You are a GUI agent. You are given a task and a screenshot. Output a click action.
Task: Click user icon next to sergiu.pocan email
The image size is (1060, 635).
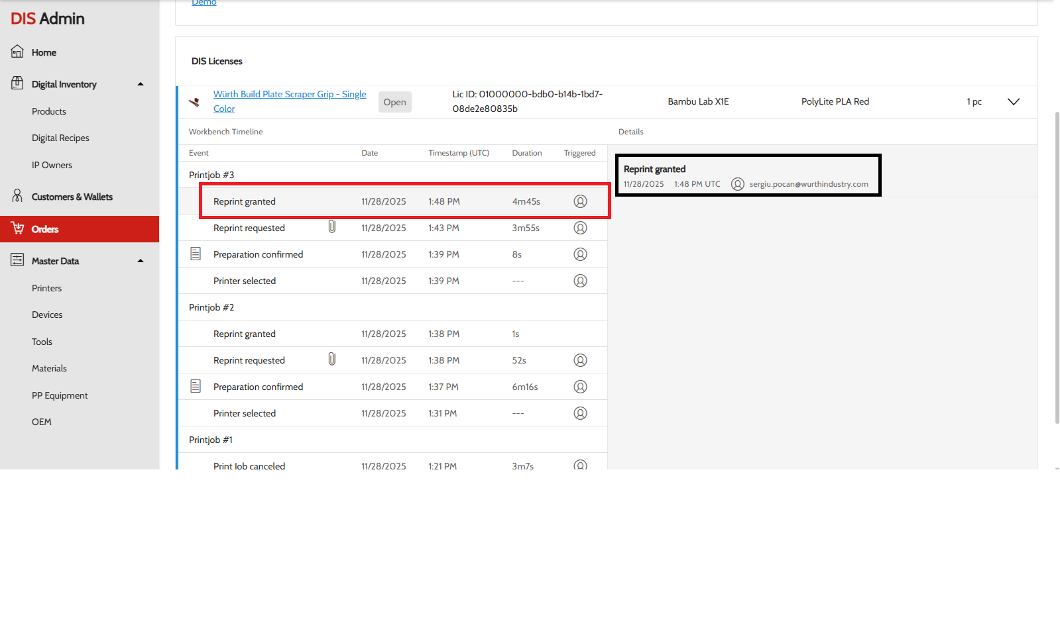click(737, 184)
